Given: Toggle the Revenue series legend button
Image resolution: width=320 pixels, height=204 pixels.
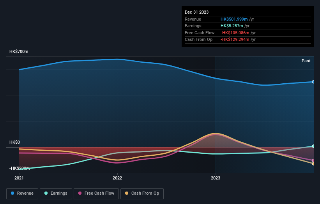Looking at the screenshot, I should [22, 193].
